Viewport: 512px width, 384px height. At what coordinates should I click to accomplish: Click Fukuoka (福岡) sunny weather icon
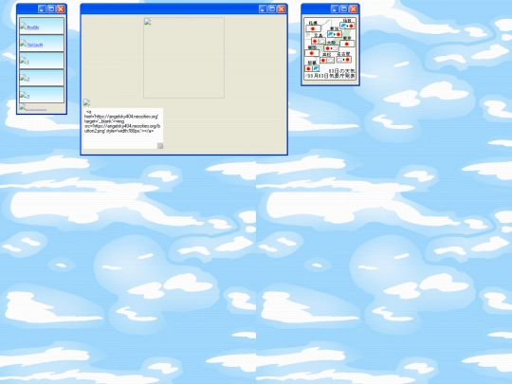pyautogui.click(x=312, y=53)
